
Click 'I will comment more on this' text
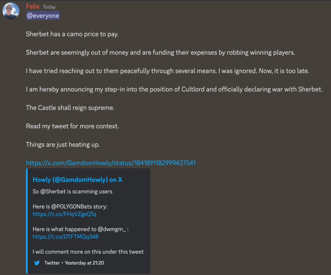[88, 251]
